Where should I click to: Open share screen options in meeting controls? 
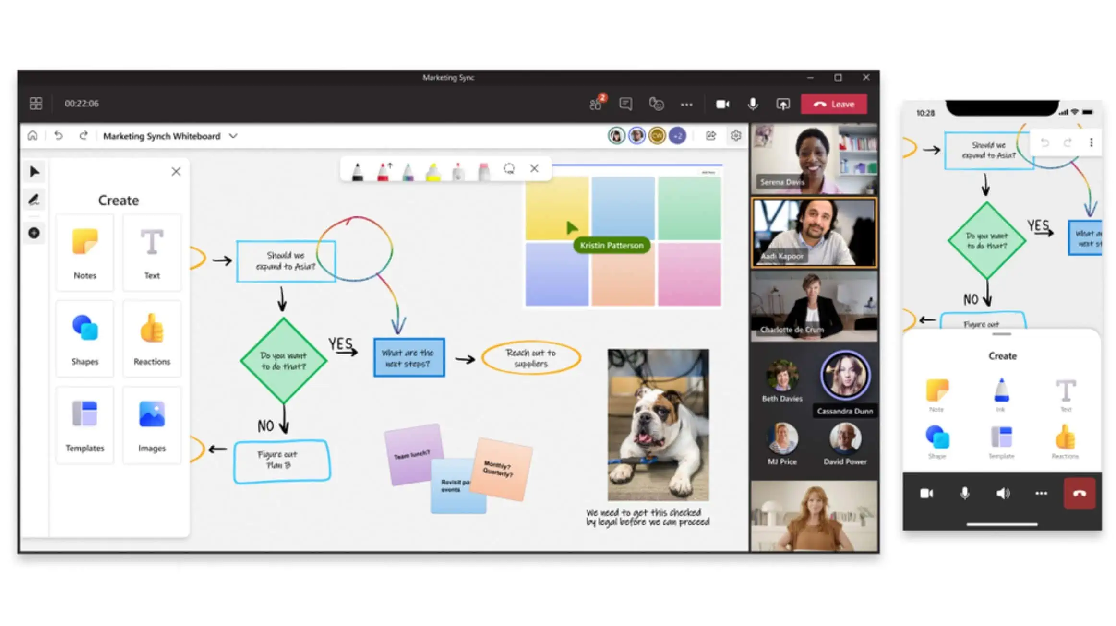782,104
